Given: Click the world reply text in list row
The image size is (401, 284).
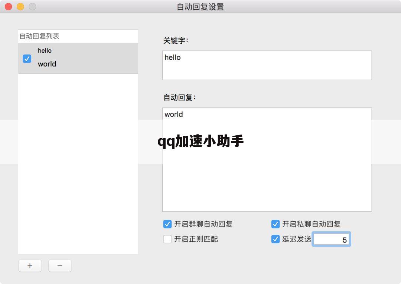Looking at the screenshot, I should pos(47,64).
